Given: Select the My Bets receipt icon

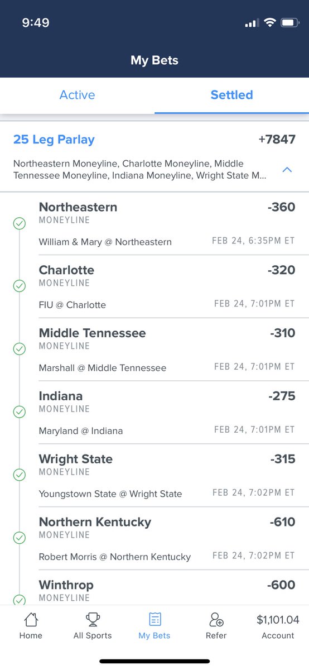Looking at the screenshot, I should 154,620.
